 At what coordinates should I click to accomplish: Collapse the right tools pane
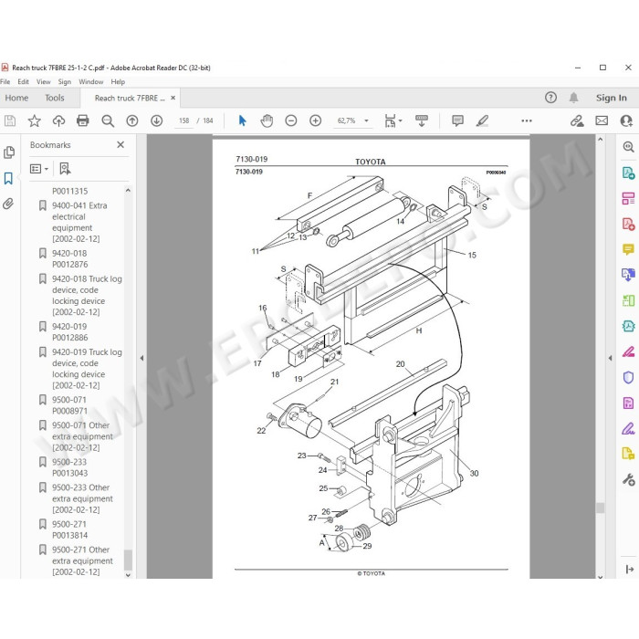tap(610, 358)
